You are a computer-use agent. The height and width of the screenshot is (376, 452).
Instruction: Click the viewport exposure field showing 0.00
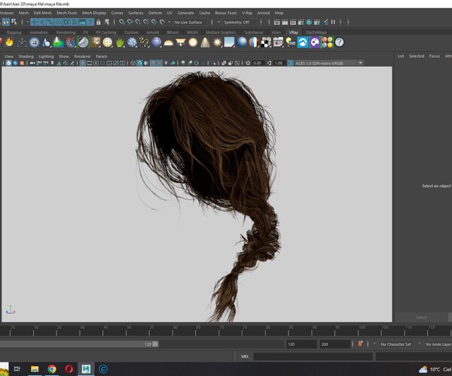point(257,63)
